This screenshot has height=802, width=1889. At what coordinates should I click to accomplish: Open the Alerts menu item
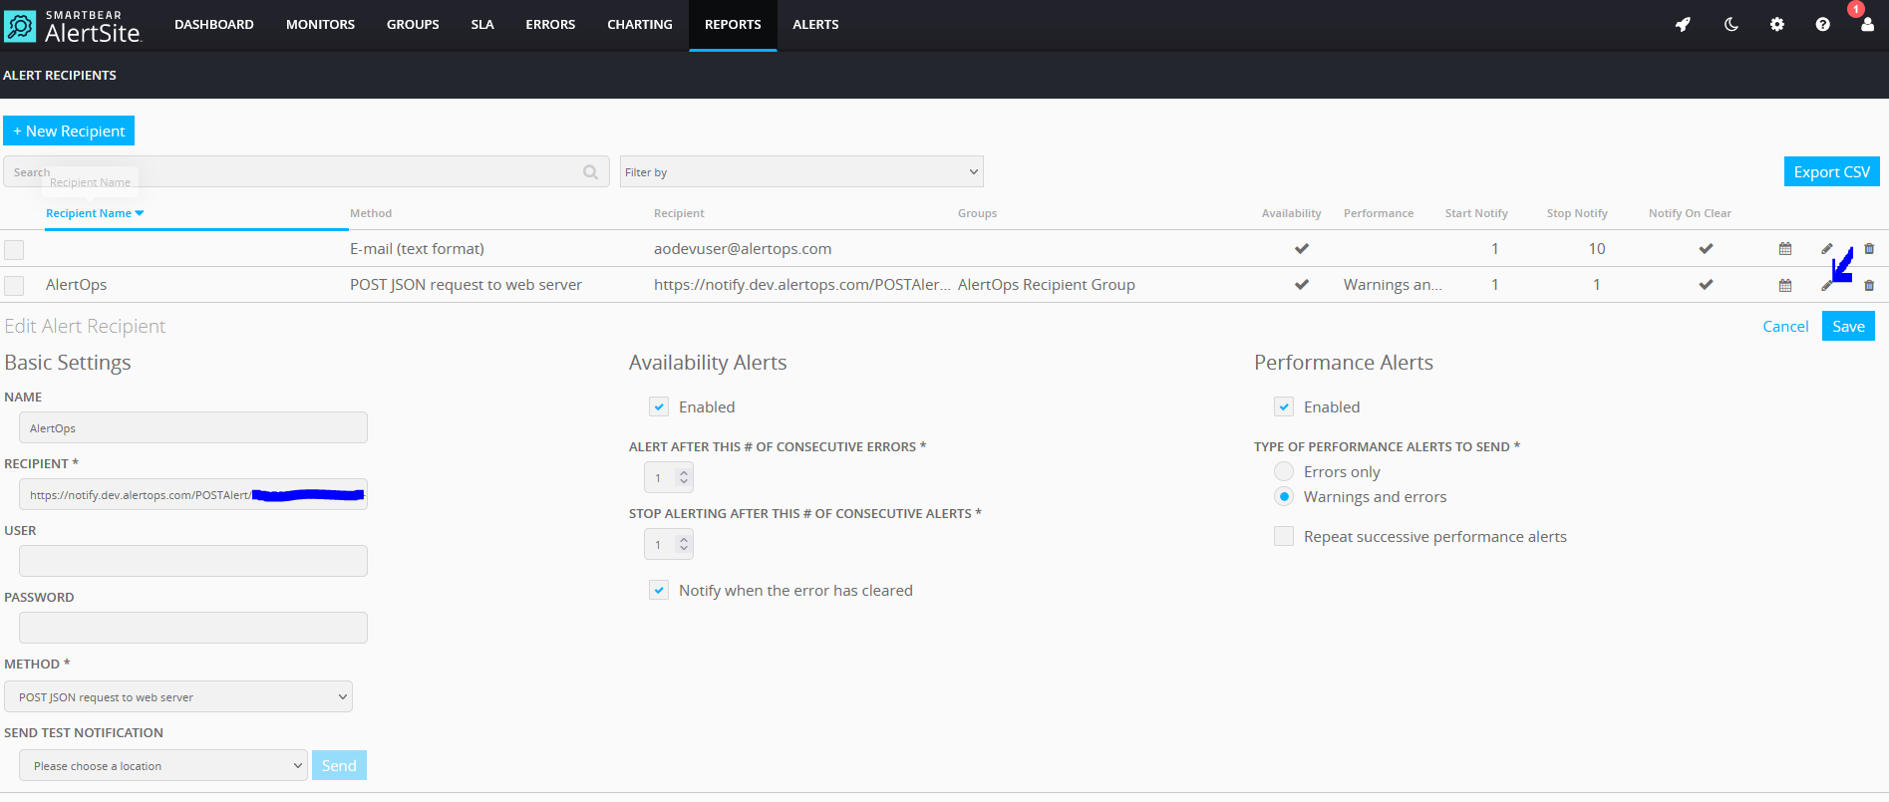pyautogui.click(x=815, y=25)
